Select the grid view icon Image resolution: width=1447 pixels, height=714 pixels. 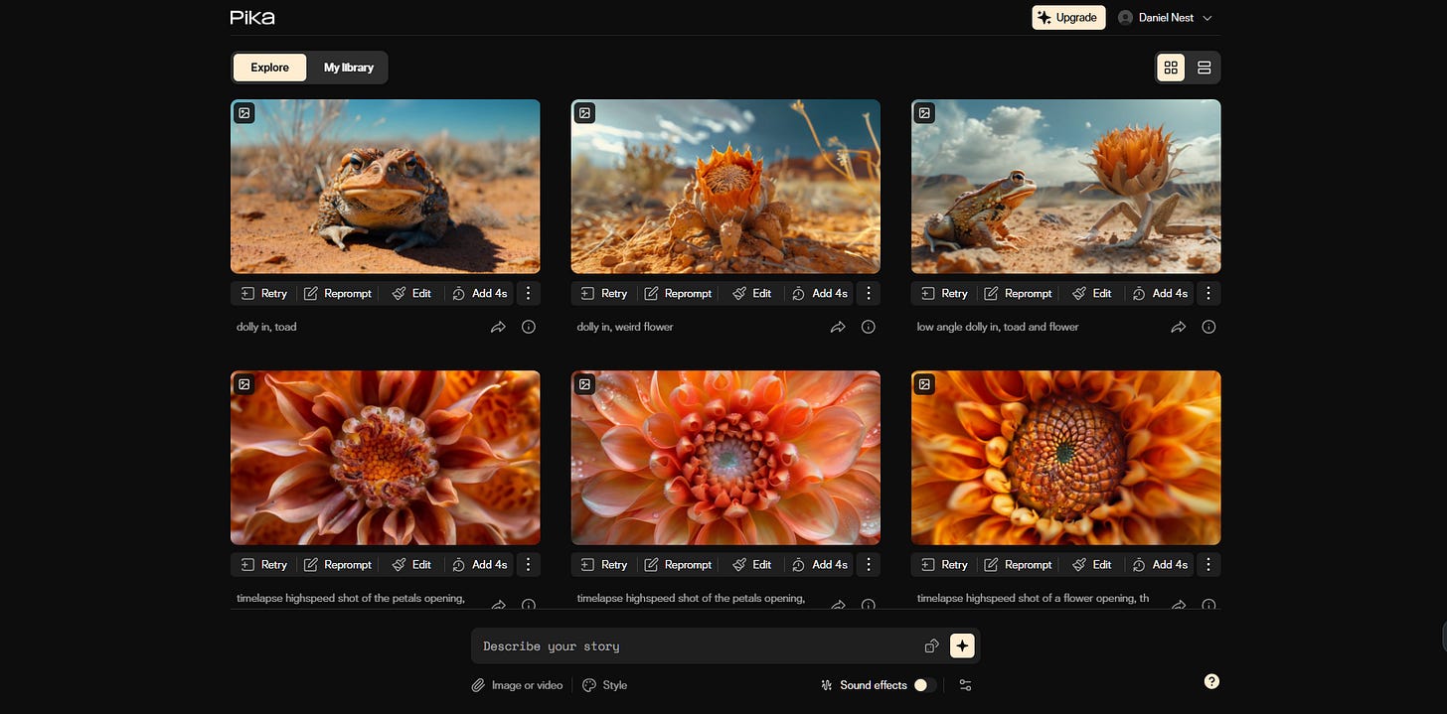pyautogui.click(x=1171, y=68)
